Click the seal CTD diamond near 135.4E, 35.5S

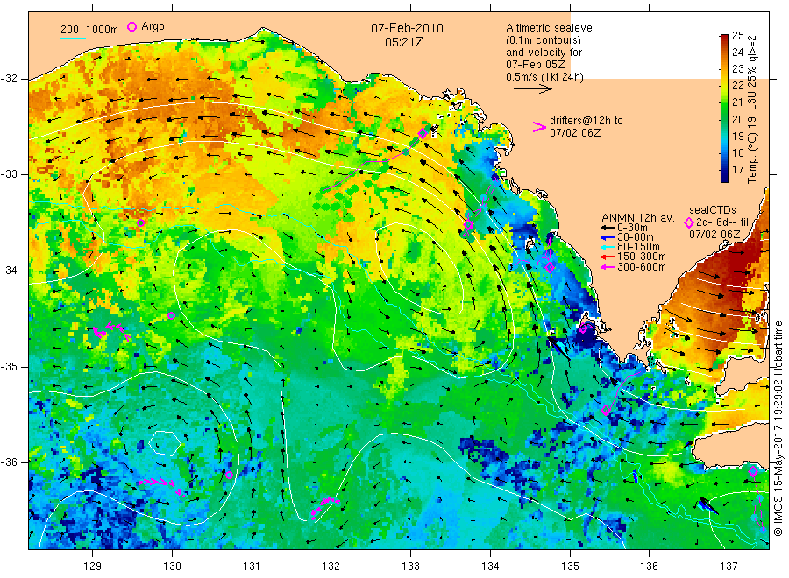[x=606, y=410]
